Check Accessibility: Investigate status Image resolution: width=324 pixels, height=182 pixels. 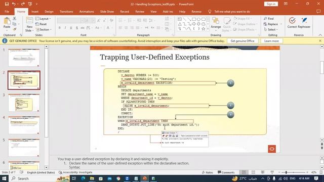coord(75,172)
